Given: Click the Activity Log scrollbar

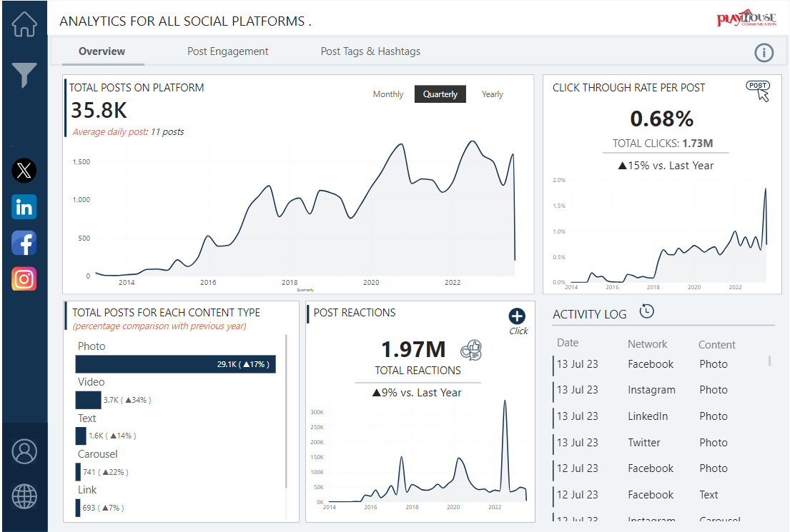Looking at the screenshot, I should click(x=769, y=361).
